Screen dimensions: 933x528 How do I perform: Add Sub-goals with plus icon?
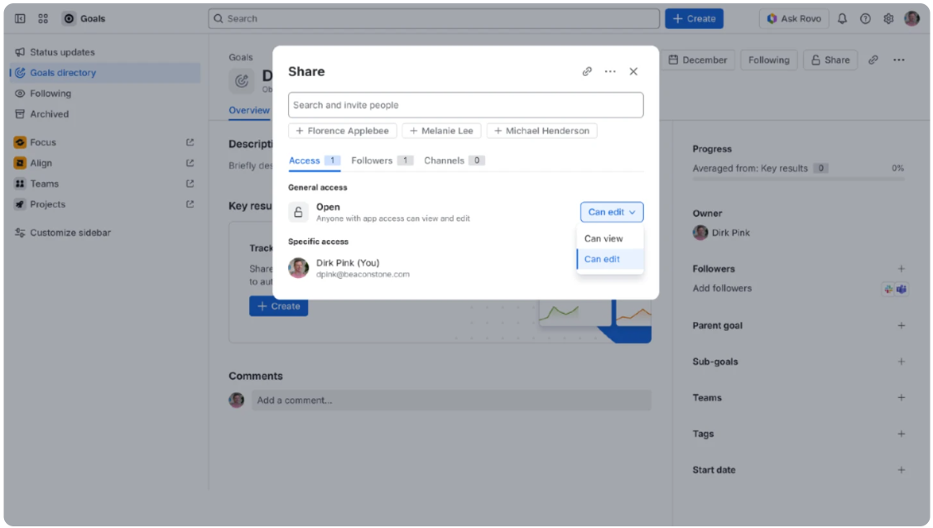click(901, 362)
